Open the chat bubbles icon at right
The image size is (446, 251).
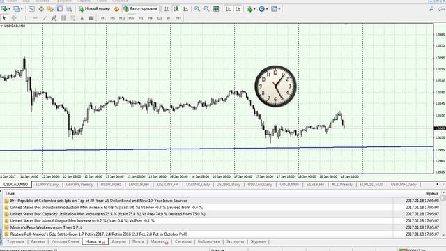(x=441, y=9)
